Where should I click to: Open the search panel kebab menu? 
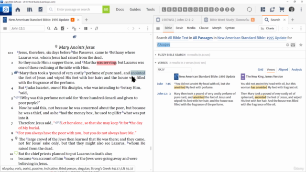(x=301, y=29)
